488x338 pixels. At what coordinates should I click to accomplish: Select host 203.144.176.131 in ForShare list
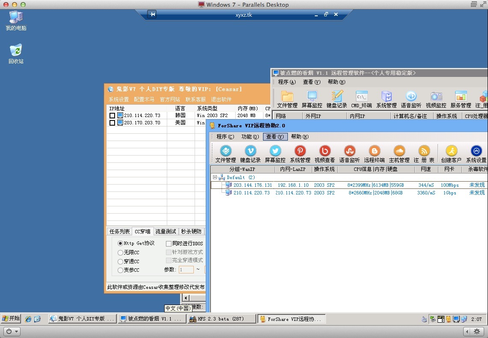253,185
